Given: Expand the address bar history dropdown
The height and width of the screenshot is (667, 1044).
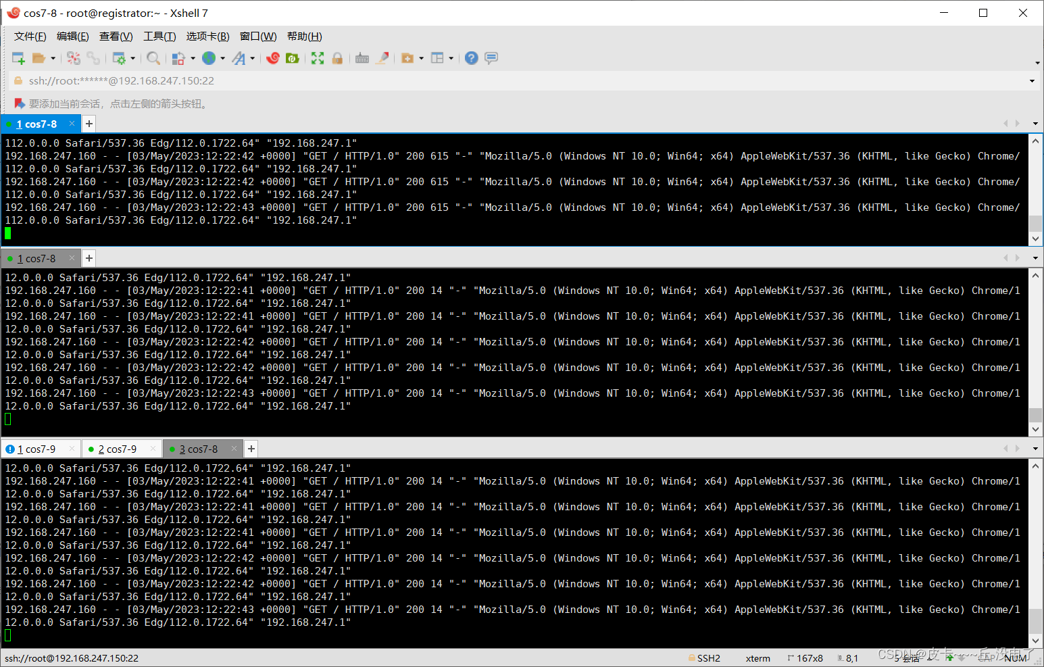Looking at the screenshot, I should pyautogui.click(x=1032, y=81).
